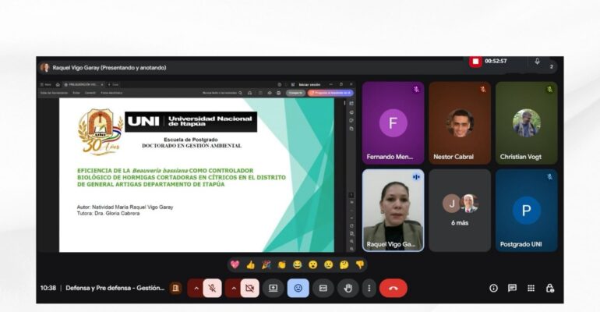The image size is (600, 312).
Task: Expand the '6 más' participants tile
Action: (460, 211)
